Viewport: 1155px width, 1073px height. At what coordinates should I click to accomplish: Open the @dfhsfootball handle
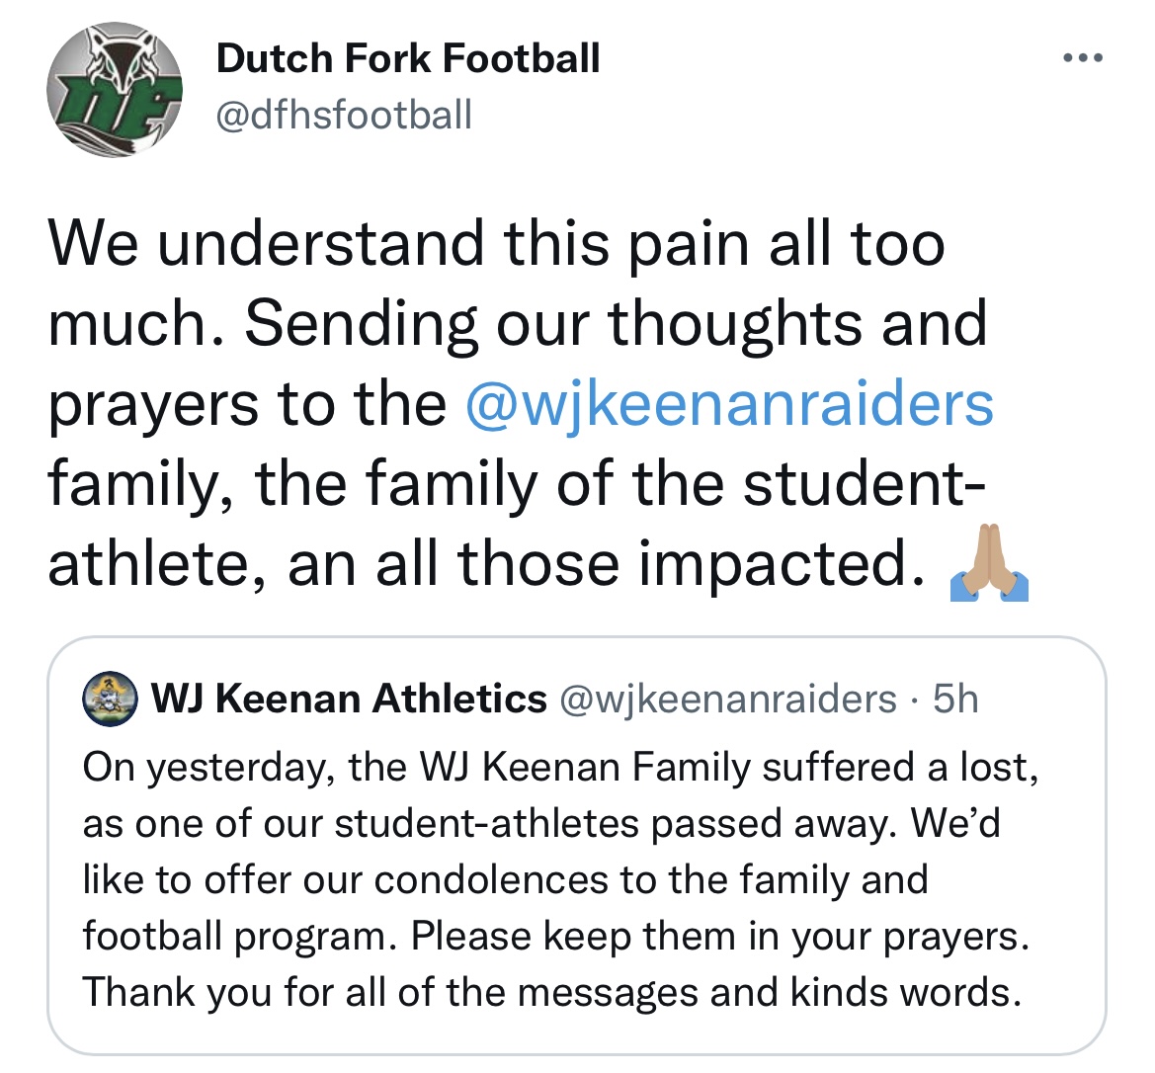click(x=344, y=115)
